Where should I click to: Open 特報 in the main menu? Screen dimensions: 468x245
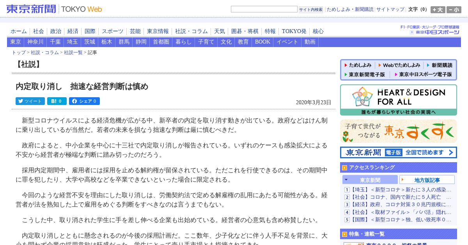[x=270, y=31]
